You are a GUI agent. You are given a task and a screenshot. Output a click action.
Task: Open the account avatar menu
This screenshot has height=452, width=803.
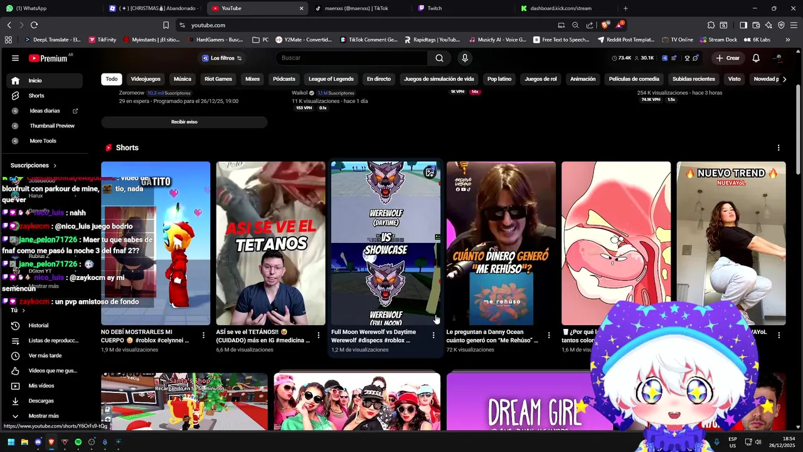(779, 58)
